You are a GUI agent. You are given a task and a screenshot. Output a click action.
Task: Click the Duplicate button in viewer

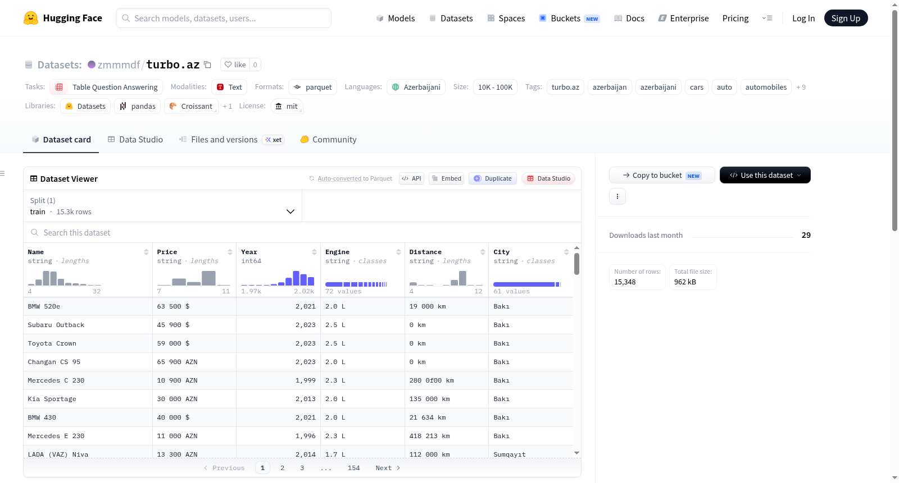(x=493, y=178)
